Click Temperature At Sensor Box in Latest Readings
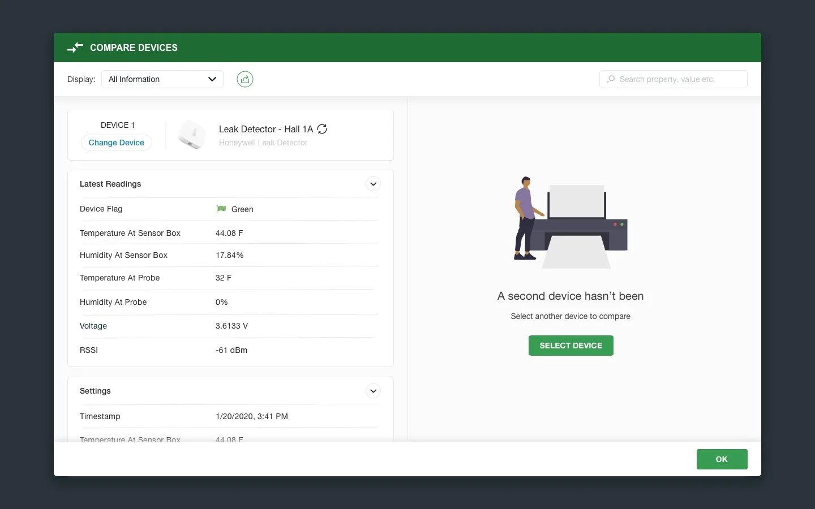 (130, 233)
